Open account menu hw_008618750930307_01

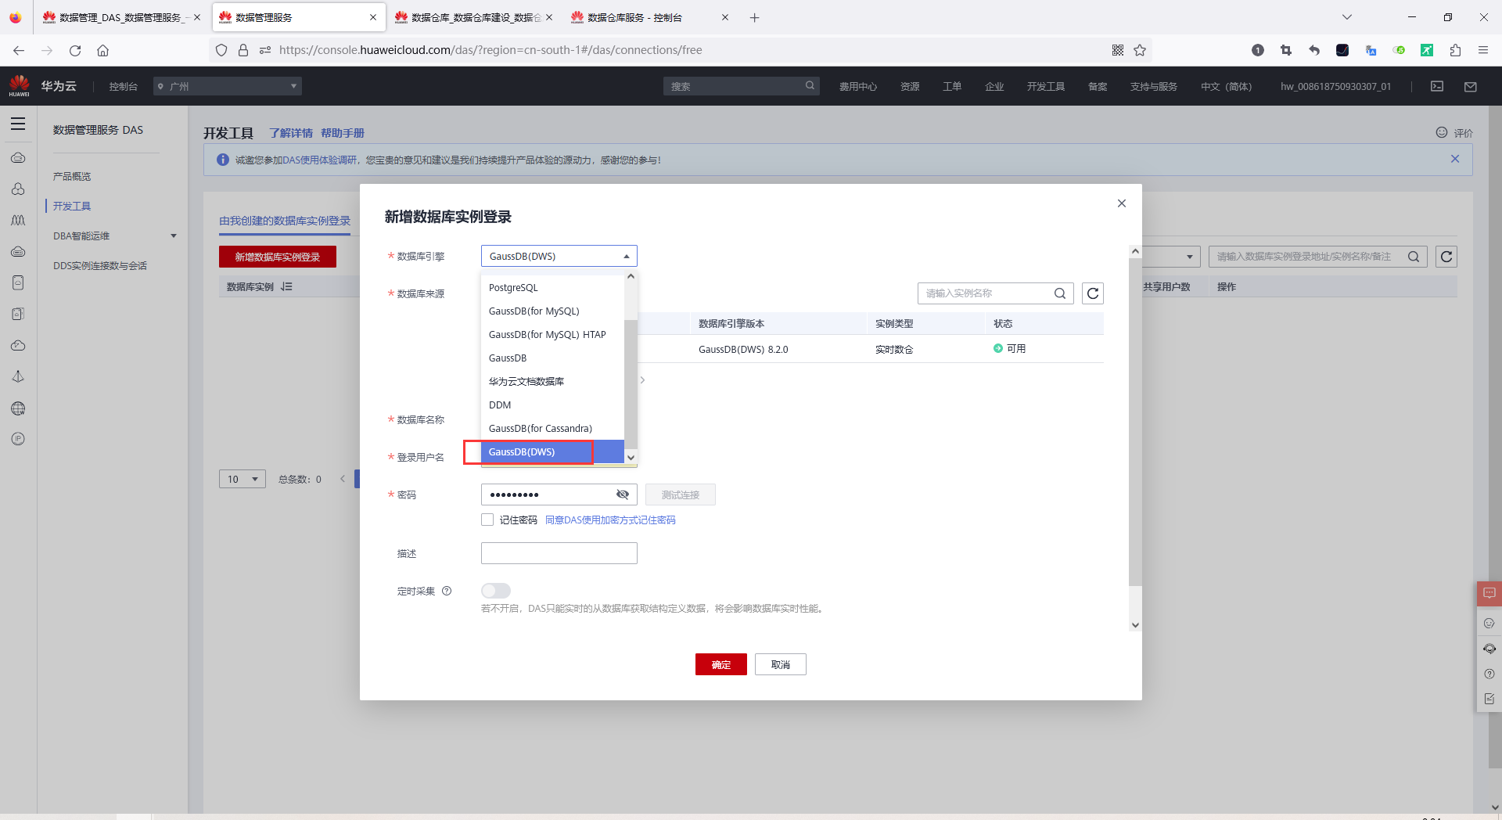[x=1335, y=86]
